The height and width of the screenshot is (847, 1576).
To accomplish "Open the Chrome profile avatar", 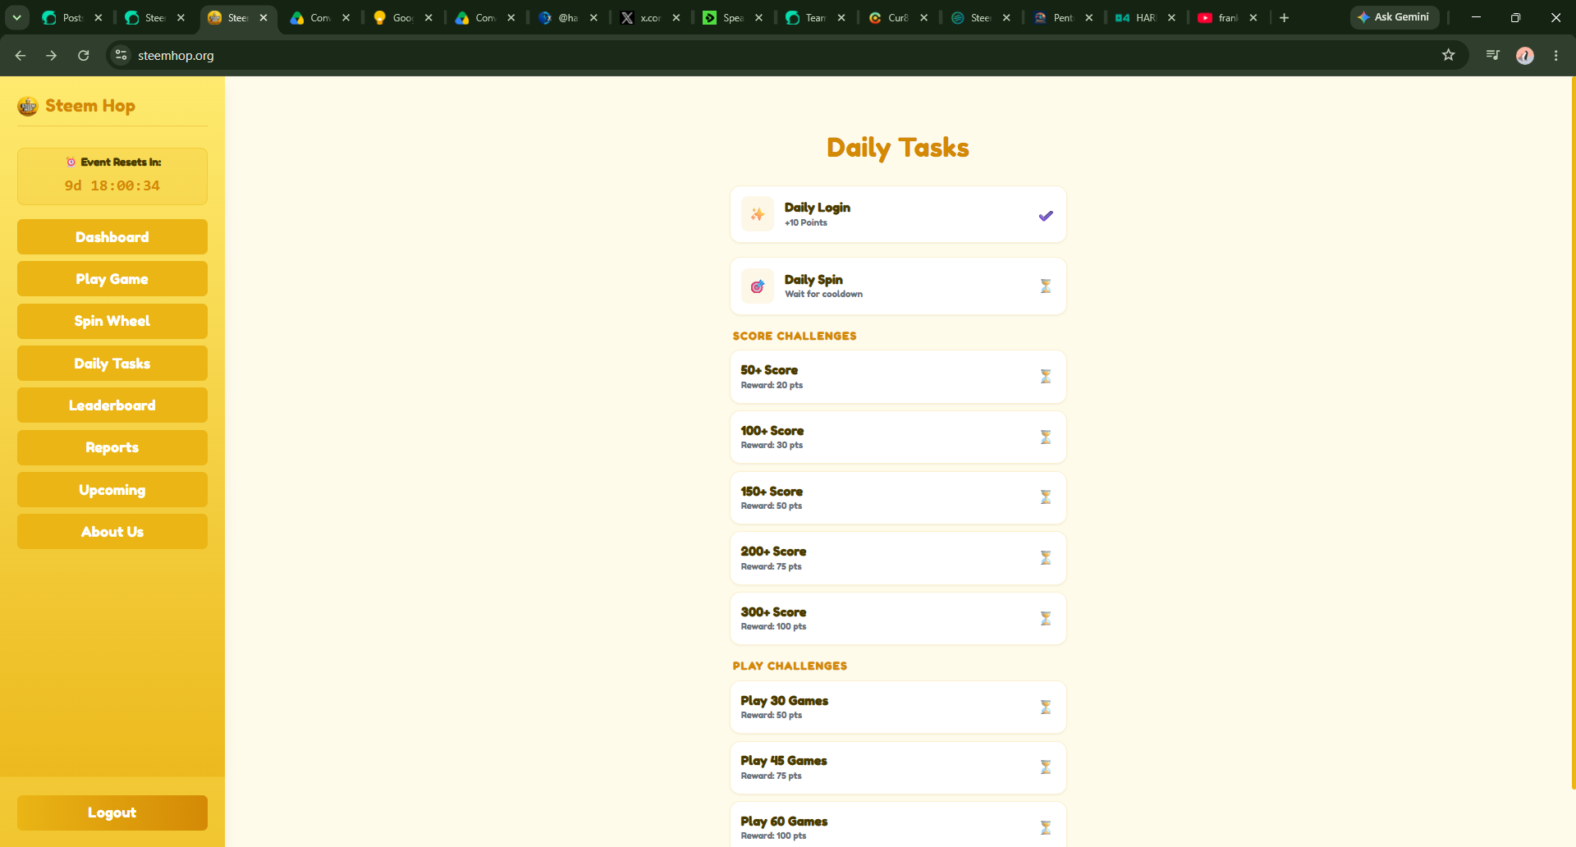I will click(x=1525, y=55).
